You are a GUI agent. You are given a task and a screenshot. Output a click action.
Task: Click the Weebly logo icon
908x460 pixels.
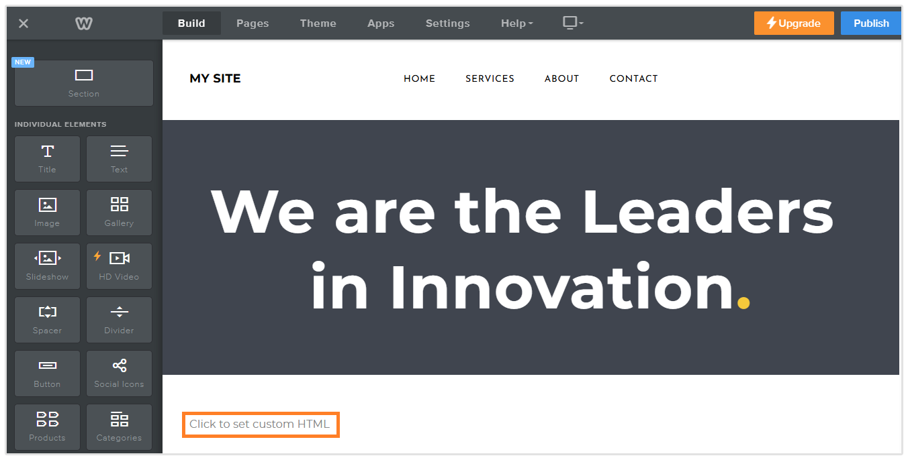(84, 23)
